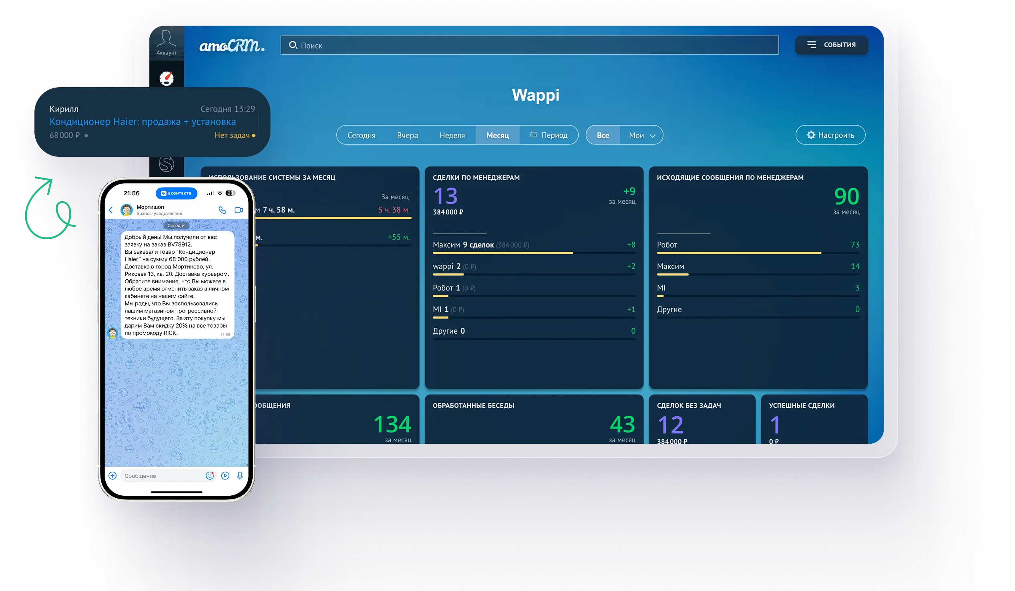This screenshot has width=1015, height=591.
Task: Click the Wappi dashboard title
Action: pos(535,95)
